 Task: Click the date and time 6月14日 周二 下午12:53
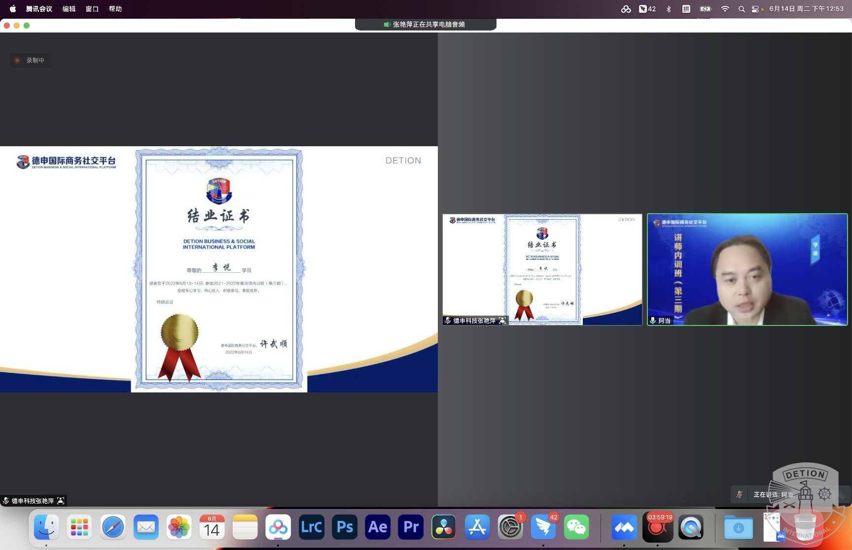(x=806, y=9)
